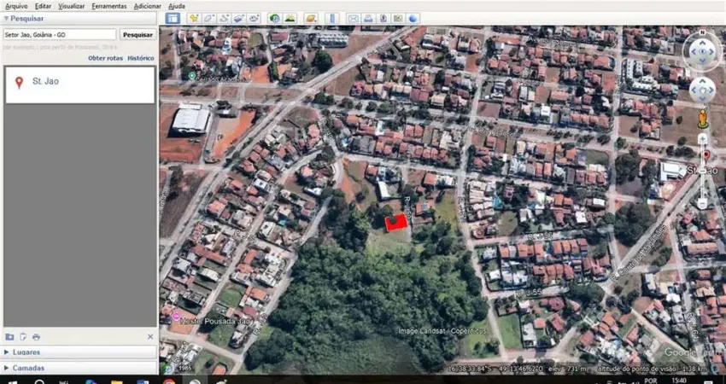The image size is (726, 384).
Task: Click the image overlay toolbar icon
Action: click(238, 18)
